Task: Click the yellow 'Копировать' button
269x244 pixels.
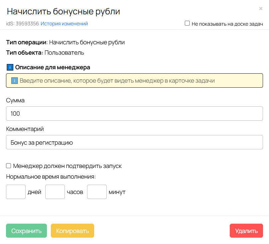Action: point(72,230)
